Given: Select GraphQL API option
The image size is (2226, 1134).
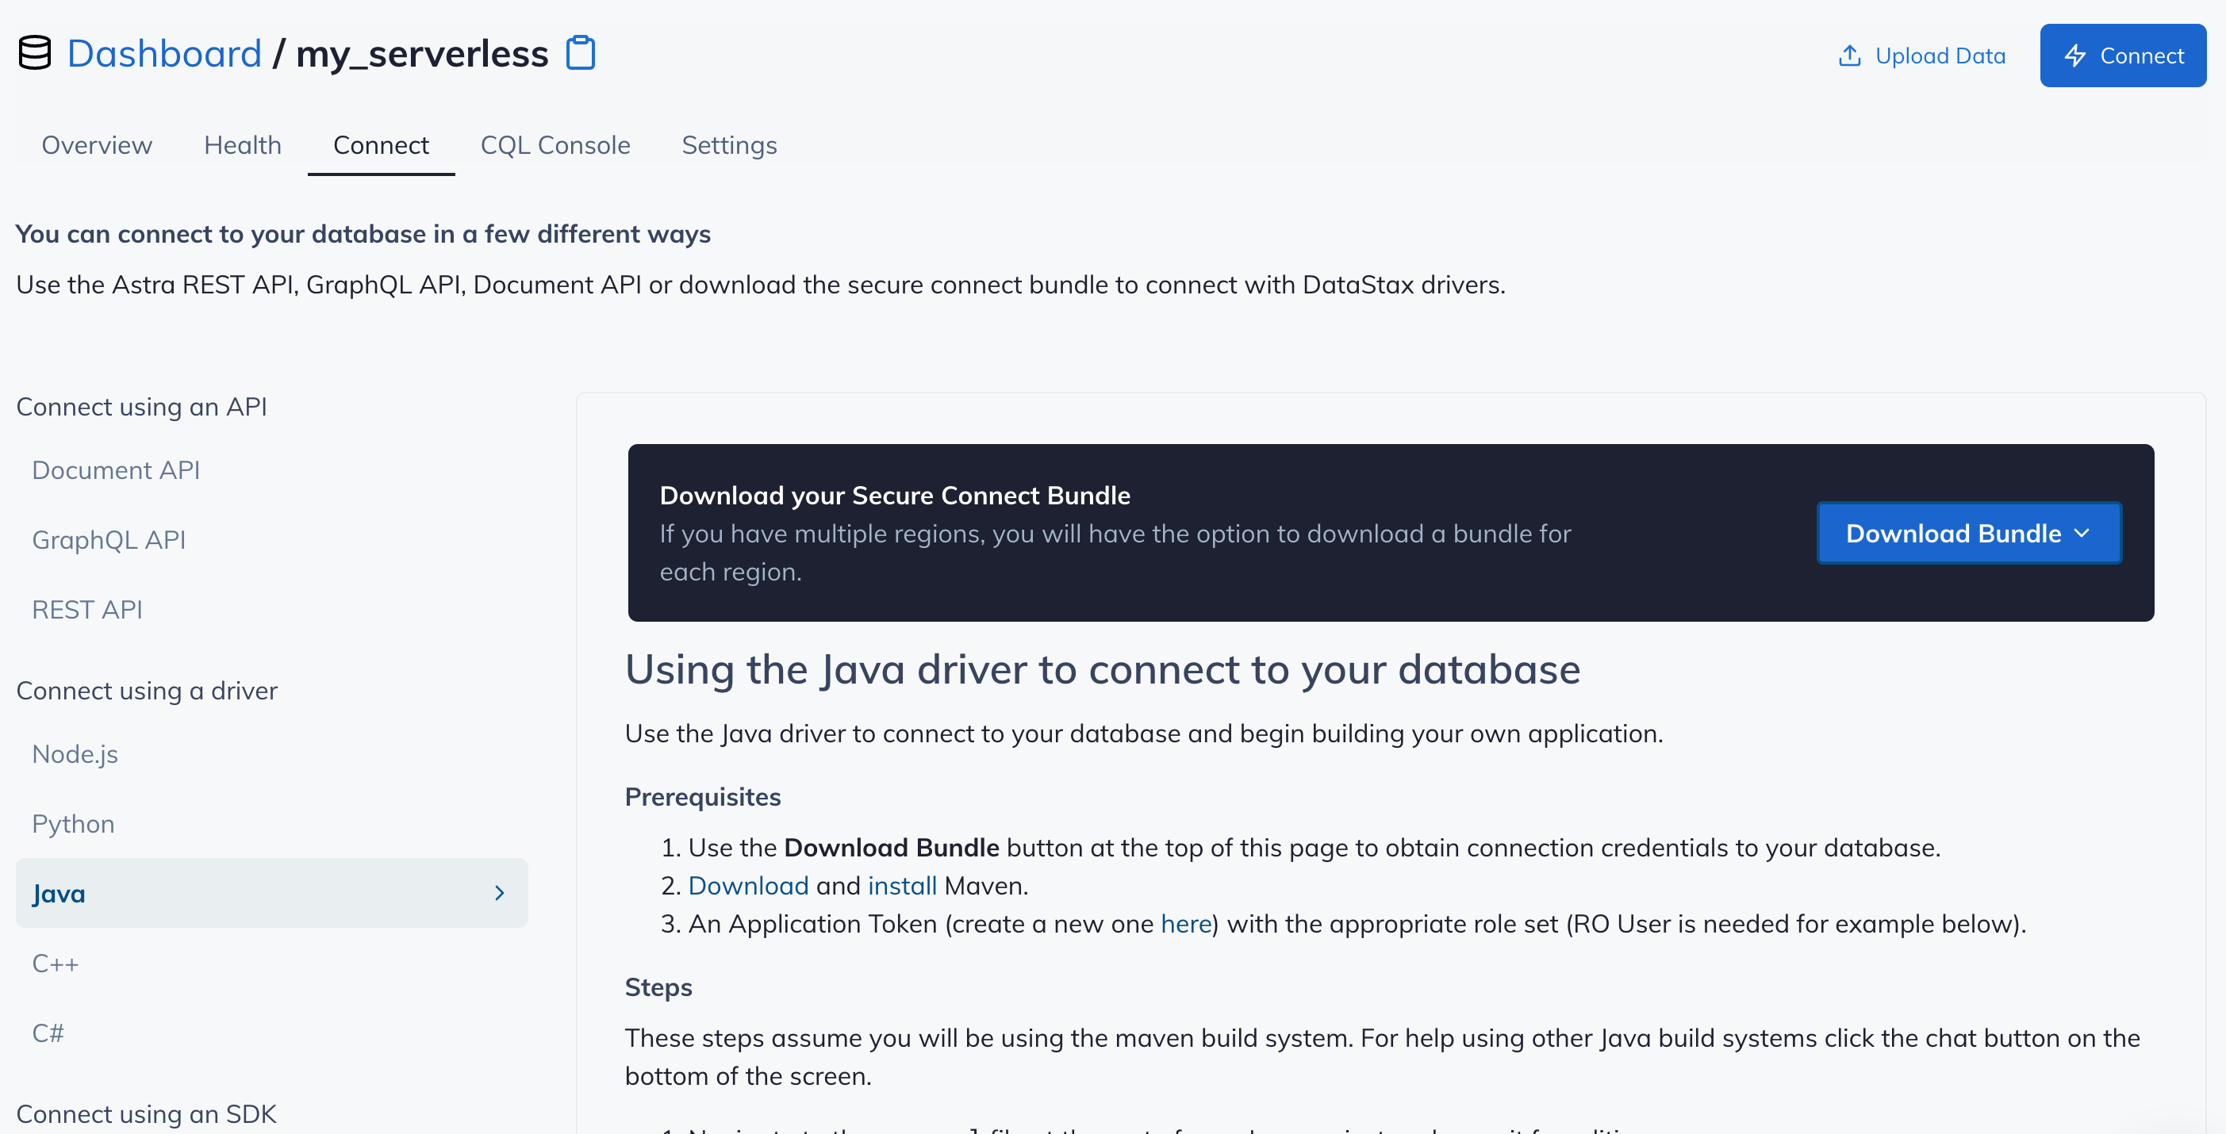Looking at the screenshot, I should click(x=109, y=540).
